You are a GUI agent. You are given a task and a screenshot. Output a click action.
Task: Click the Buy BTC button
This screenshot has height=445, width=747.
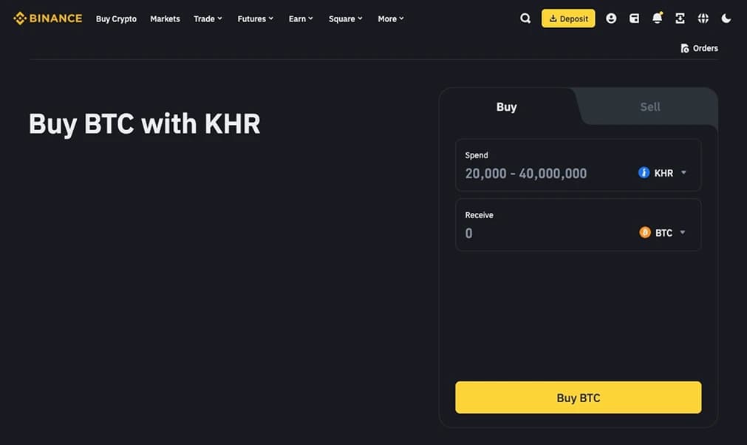coord(578,397)
